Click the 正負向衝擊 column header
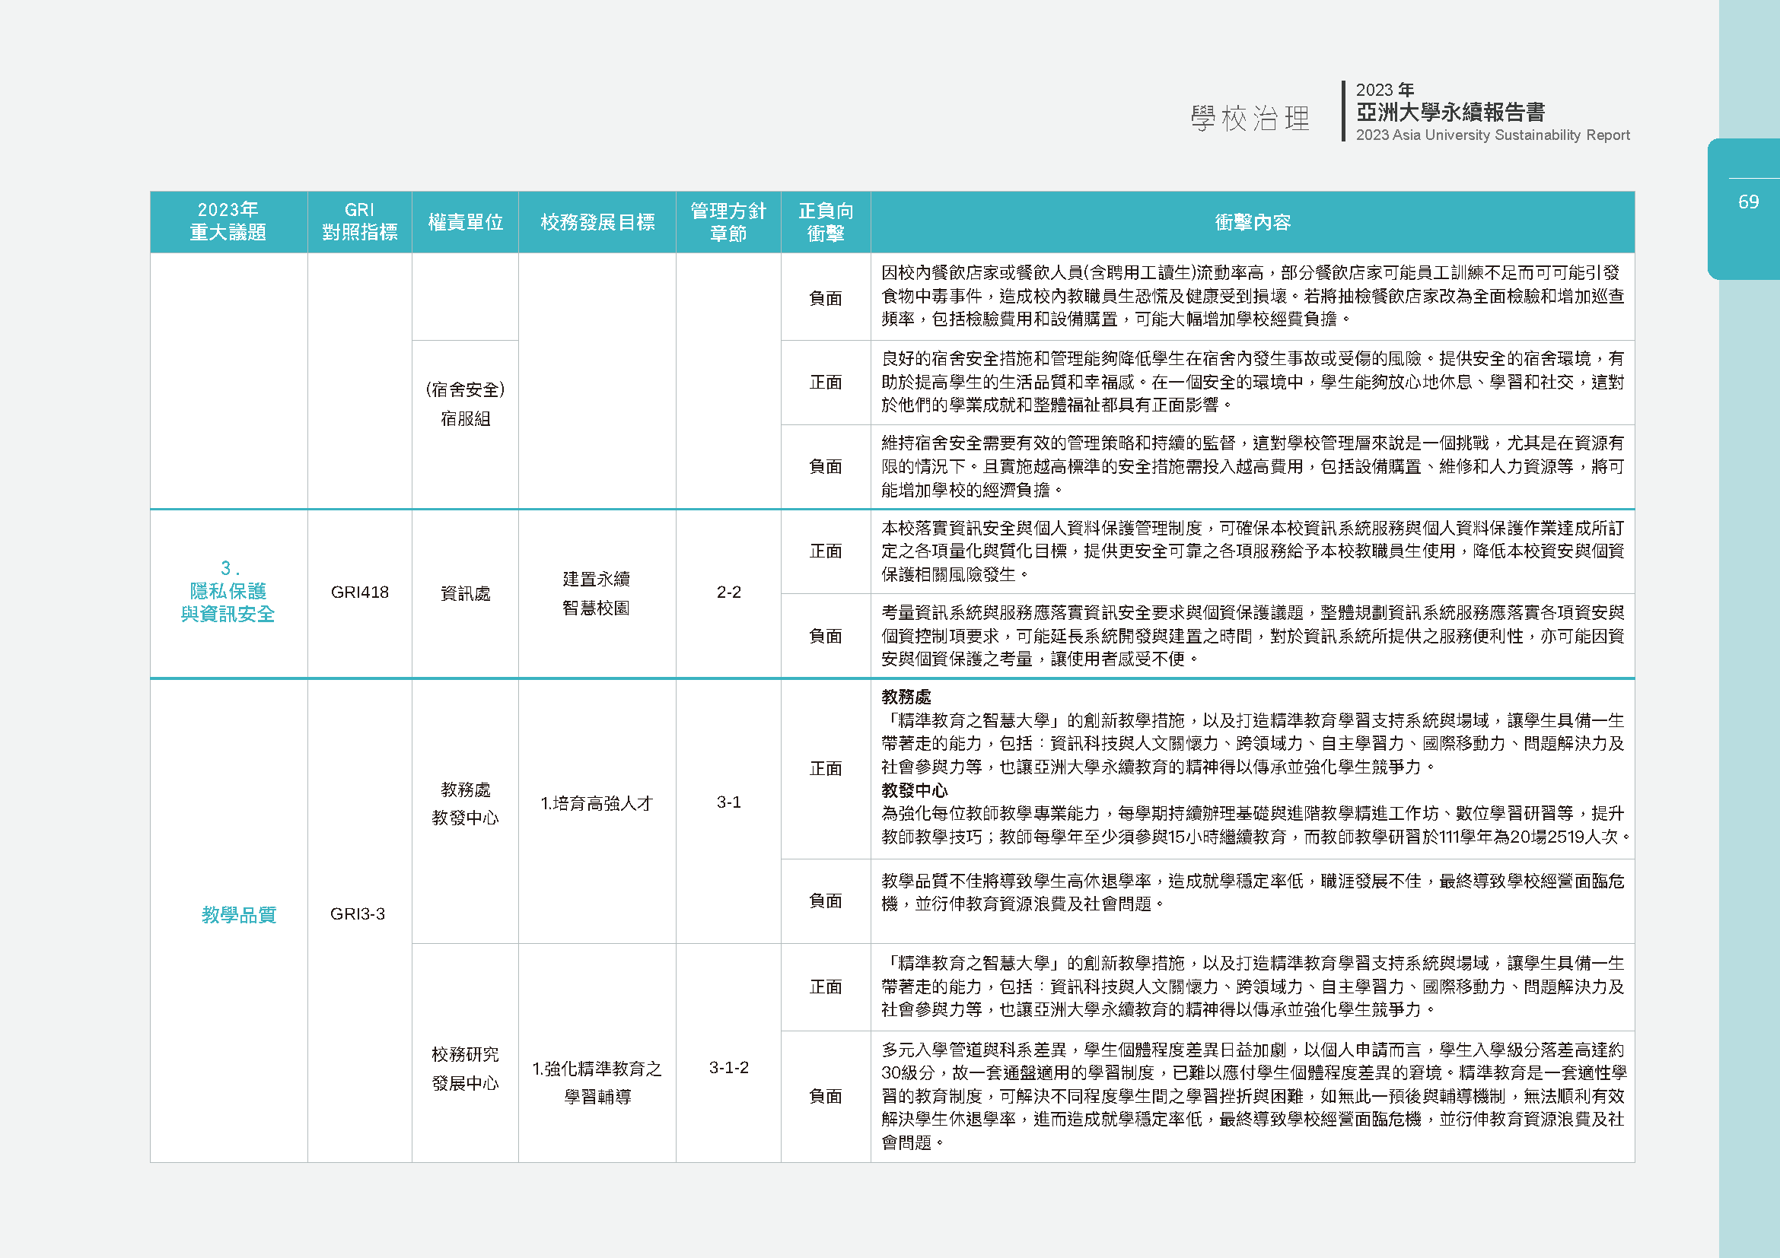This screenshot has height=1258, width=1780. [x=826, y=221]
